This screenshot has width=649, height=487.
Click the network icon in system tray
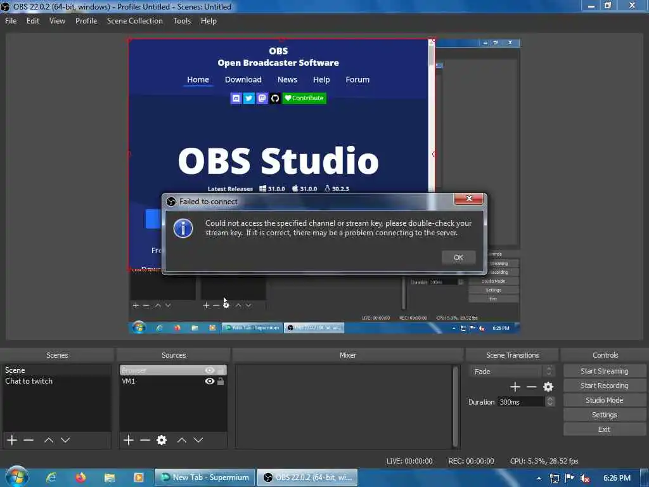click(554, 478)
